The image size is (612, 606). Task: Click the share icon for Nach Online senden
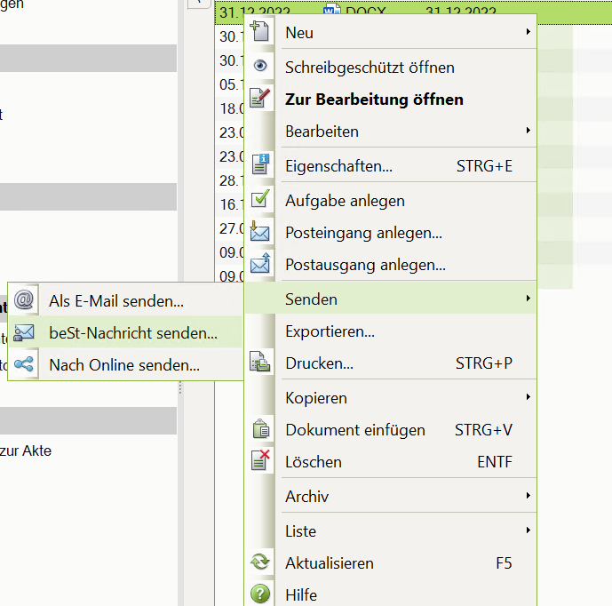point(24,364)
